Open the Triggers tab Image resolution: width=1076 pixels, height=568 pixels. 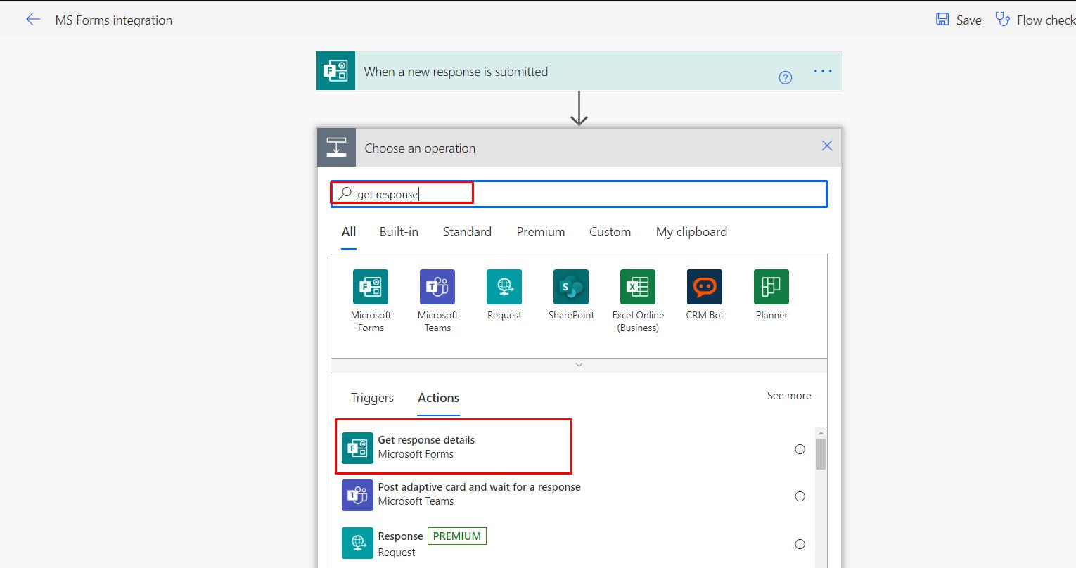coord(372,398)
